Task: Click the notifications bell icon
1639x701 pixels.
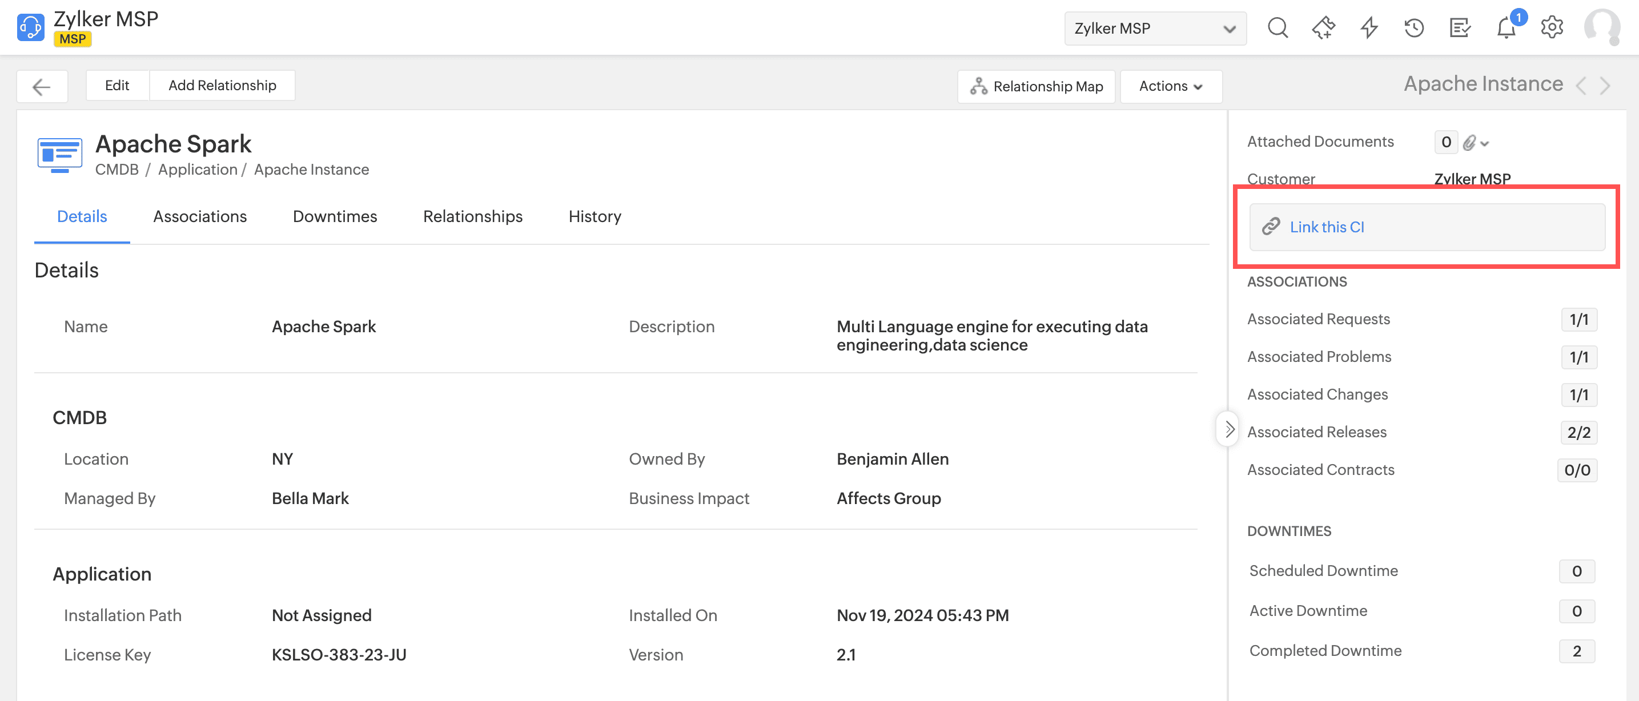Action: (1506, 28)
